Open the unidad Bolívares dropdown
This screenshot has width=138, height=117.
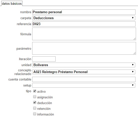[84, 65]
